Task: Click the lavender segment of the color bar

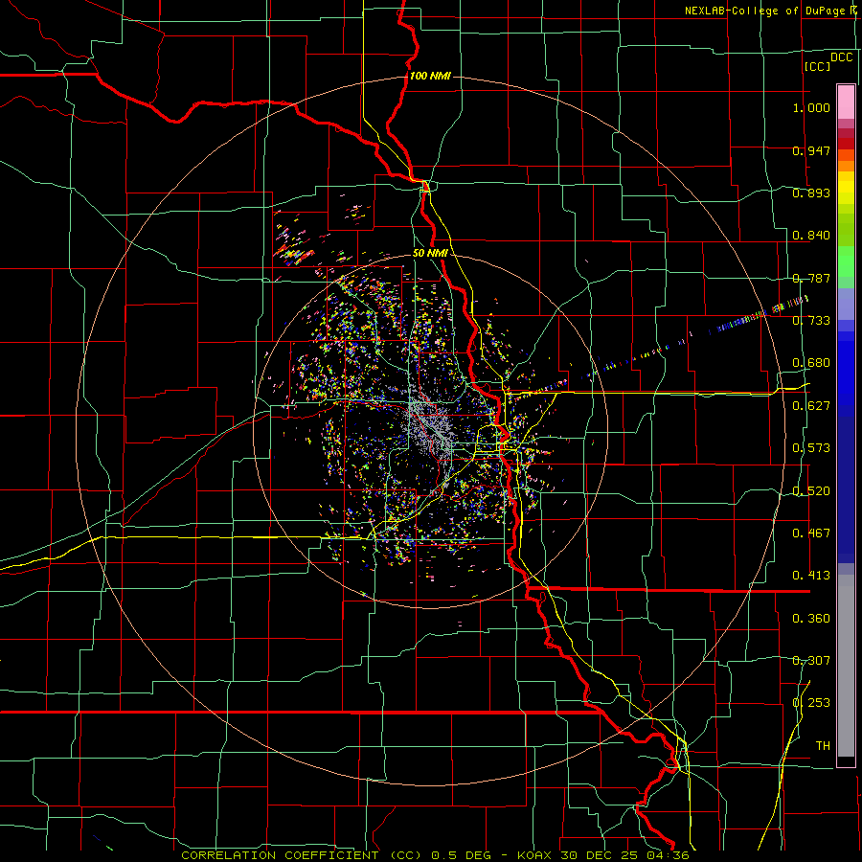Action: tap(846, 305)
